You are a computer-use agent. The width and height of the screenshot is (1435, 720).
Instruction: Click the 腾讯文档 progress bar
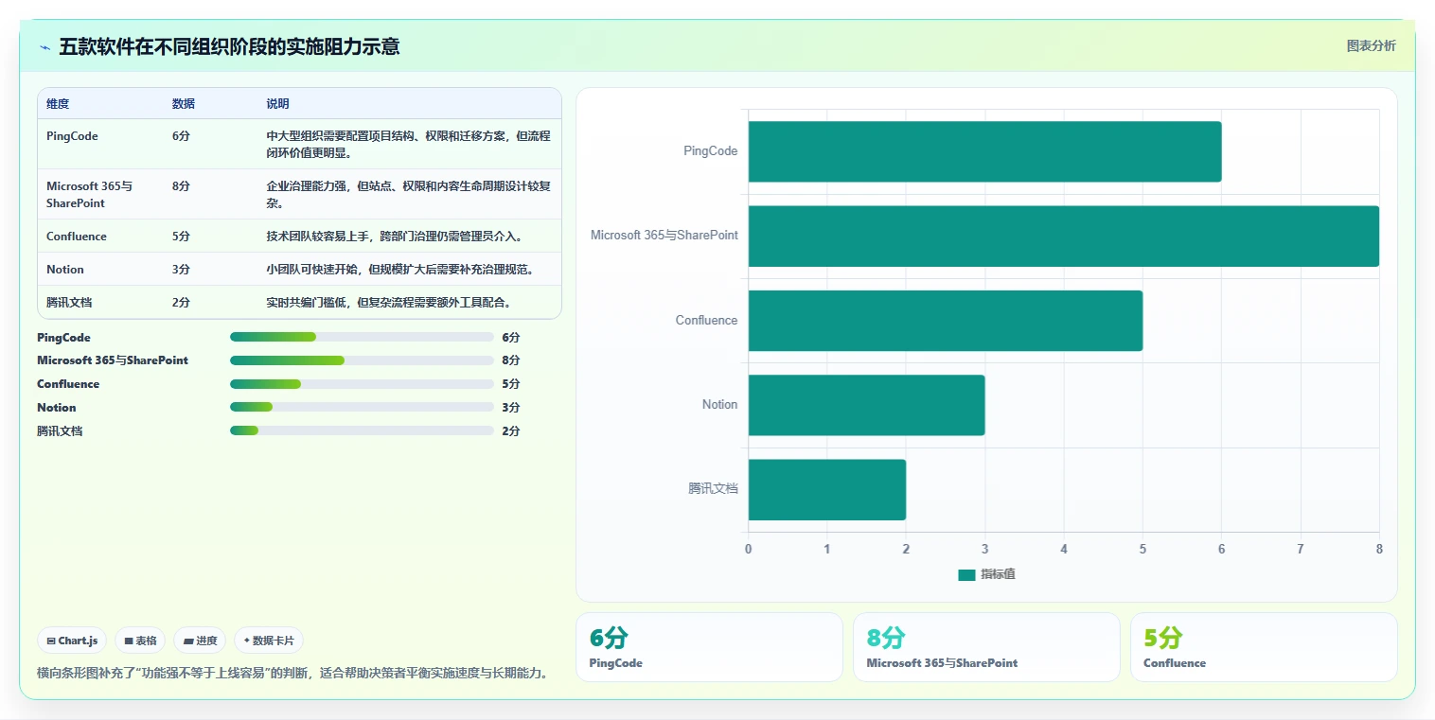[x=362, y=430]
